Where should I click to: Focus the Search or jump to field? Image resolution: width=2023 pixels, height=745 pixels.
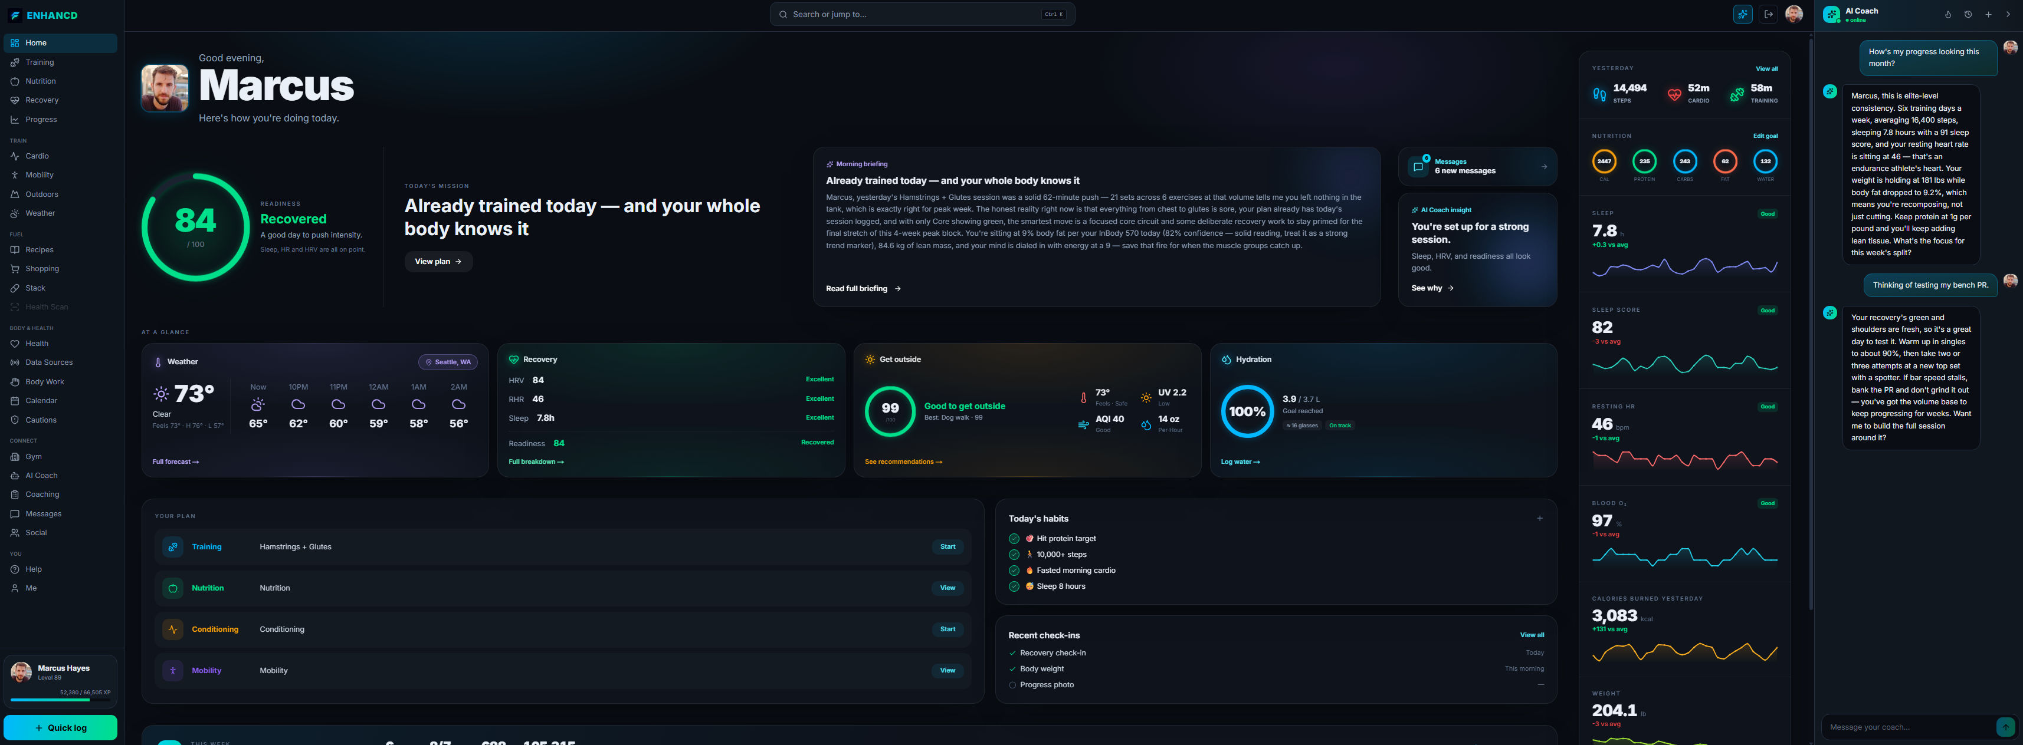click(922, 14)
